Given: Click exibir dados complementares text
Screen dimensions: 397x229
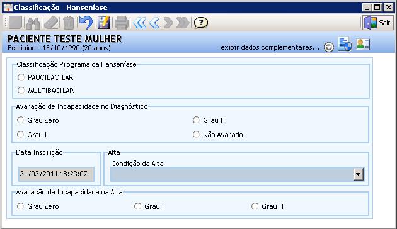Looking at the screenshot, I should (x=270, y=47).
